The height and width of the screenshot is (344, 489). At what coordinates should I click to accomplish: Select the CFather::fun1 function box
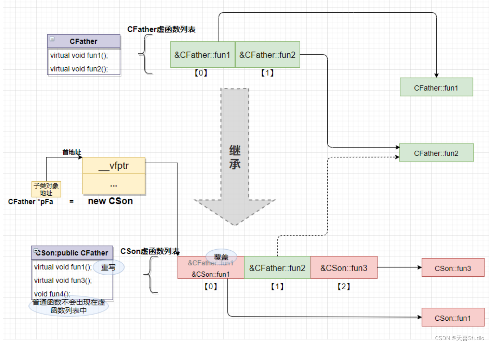pos(436,87)
